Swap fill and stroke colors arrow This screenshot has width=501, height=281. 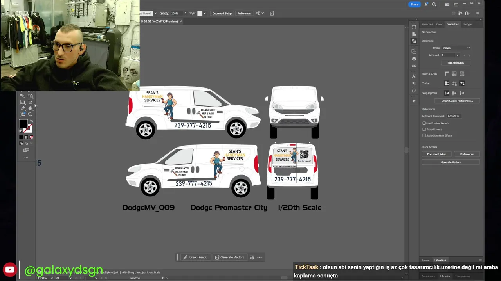coord(31,121)
